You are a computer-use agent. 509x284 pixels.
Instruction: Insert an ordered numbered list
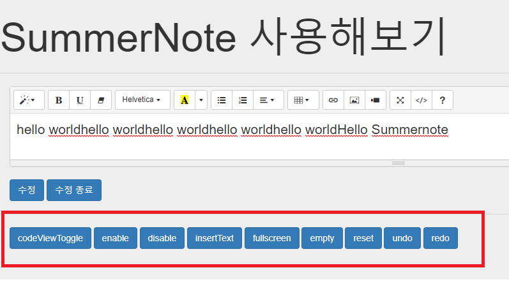tap(243, 100)
